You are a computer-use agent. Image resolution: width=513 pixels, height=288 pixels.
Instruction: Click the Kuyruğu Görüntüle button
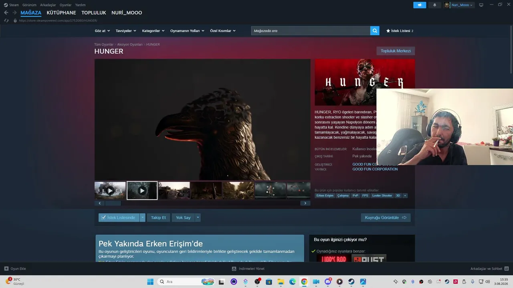pos(386,218)
